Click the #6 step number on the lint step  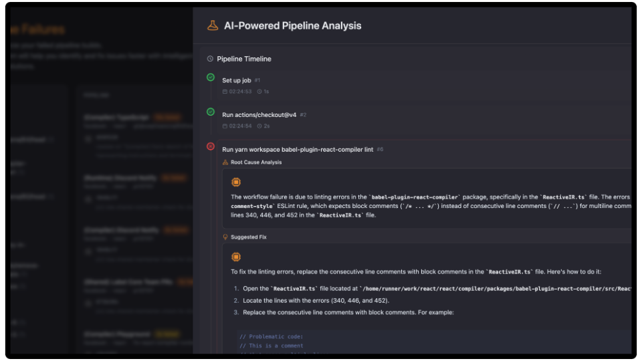pos(380,149)
